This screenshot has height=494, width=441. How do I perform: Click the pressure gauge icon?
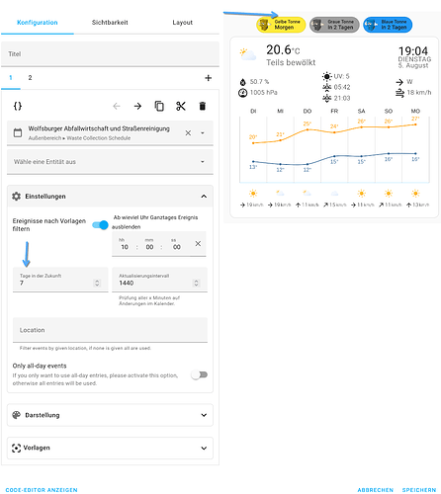click(242, 93)
